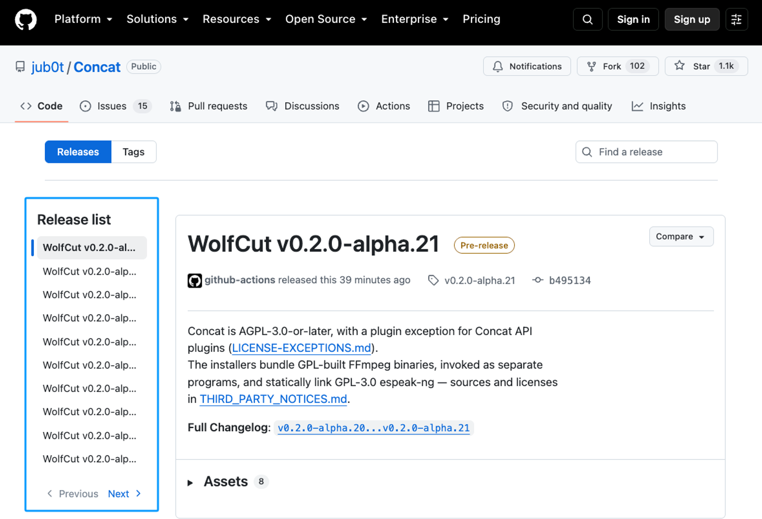Open THIRD_PARTY_NOTICES.md link
This screenshot has height=519, width=762.
tap(273, 399)
